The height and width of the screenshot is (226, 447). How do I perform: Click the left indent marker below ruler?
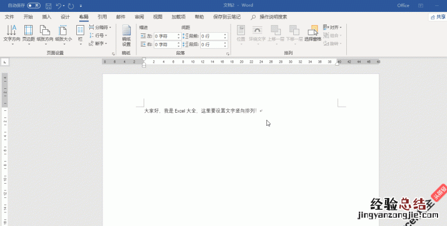point(144,66)
